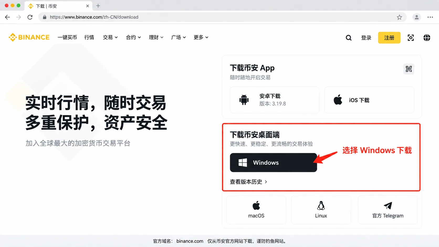Open the search magnifier icon

(x=348, y=38)
